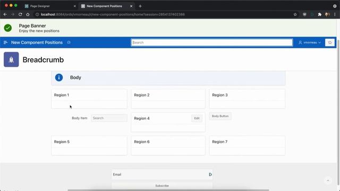Viewport: 340px width, 191px height.
Task: Click into the Email input field
Action: coord(162,175)
